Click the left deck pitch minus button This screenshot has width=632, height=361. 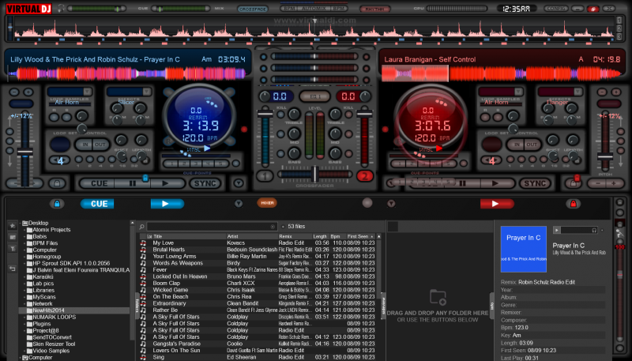click(13, 92)
